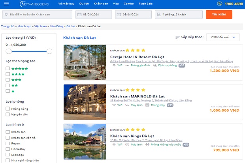Click Phòng gia đình icon on Cereja card
This screenshot has height=163, width=245.
pyautogui.click(x=127, y=66)
